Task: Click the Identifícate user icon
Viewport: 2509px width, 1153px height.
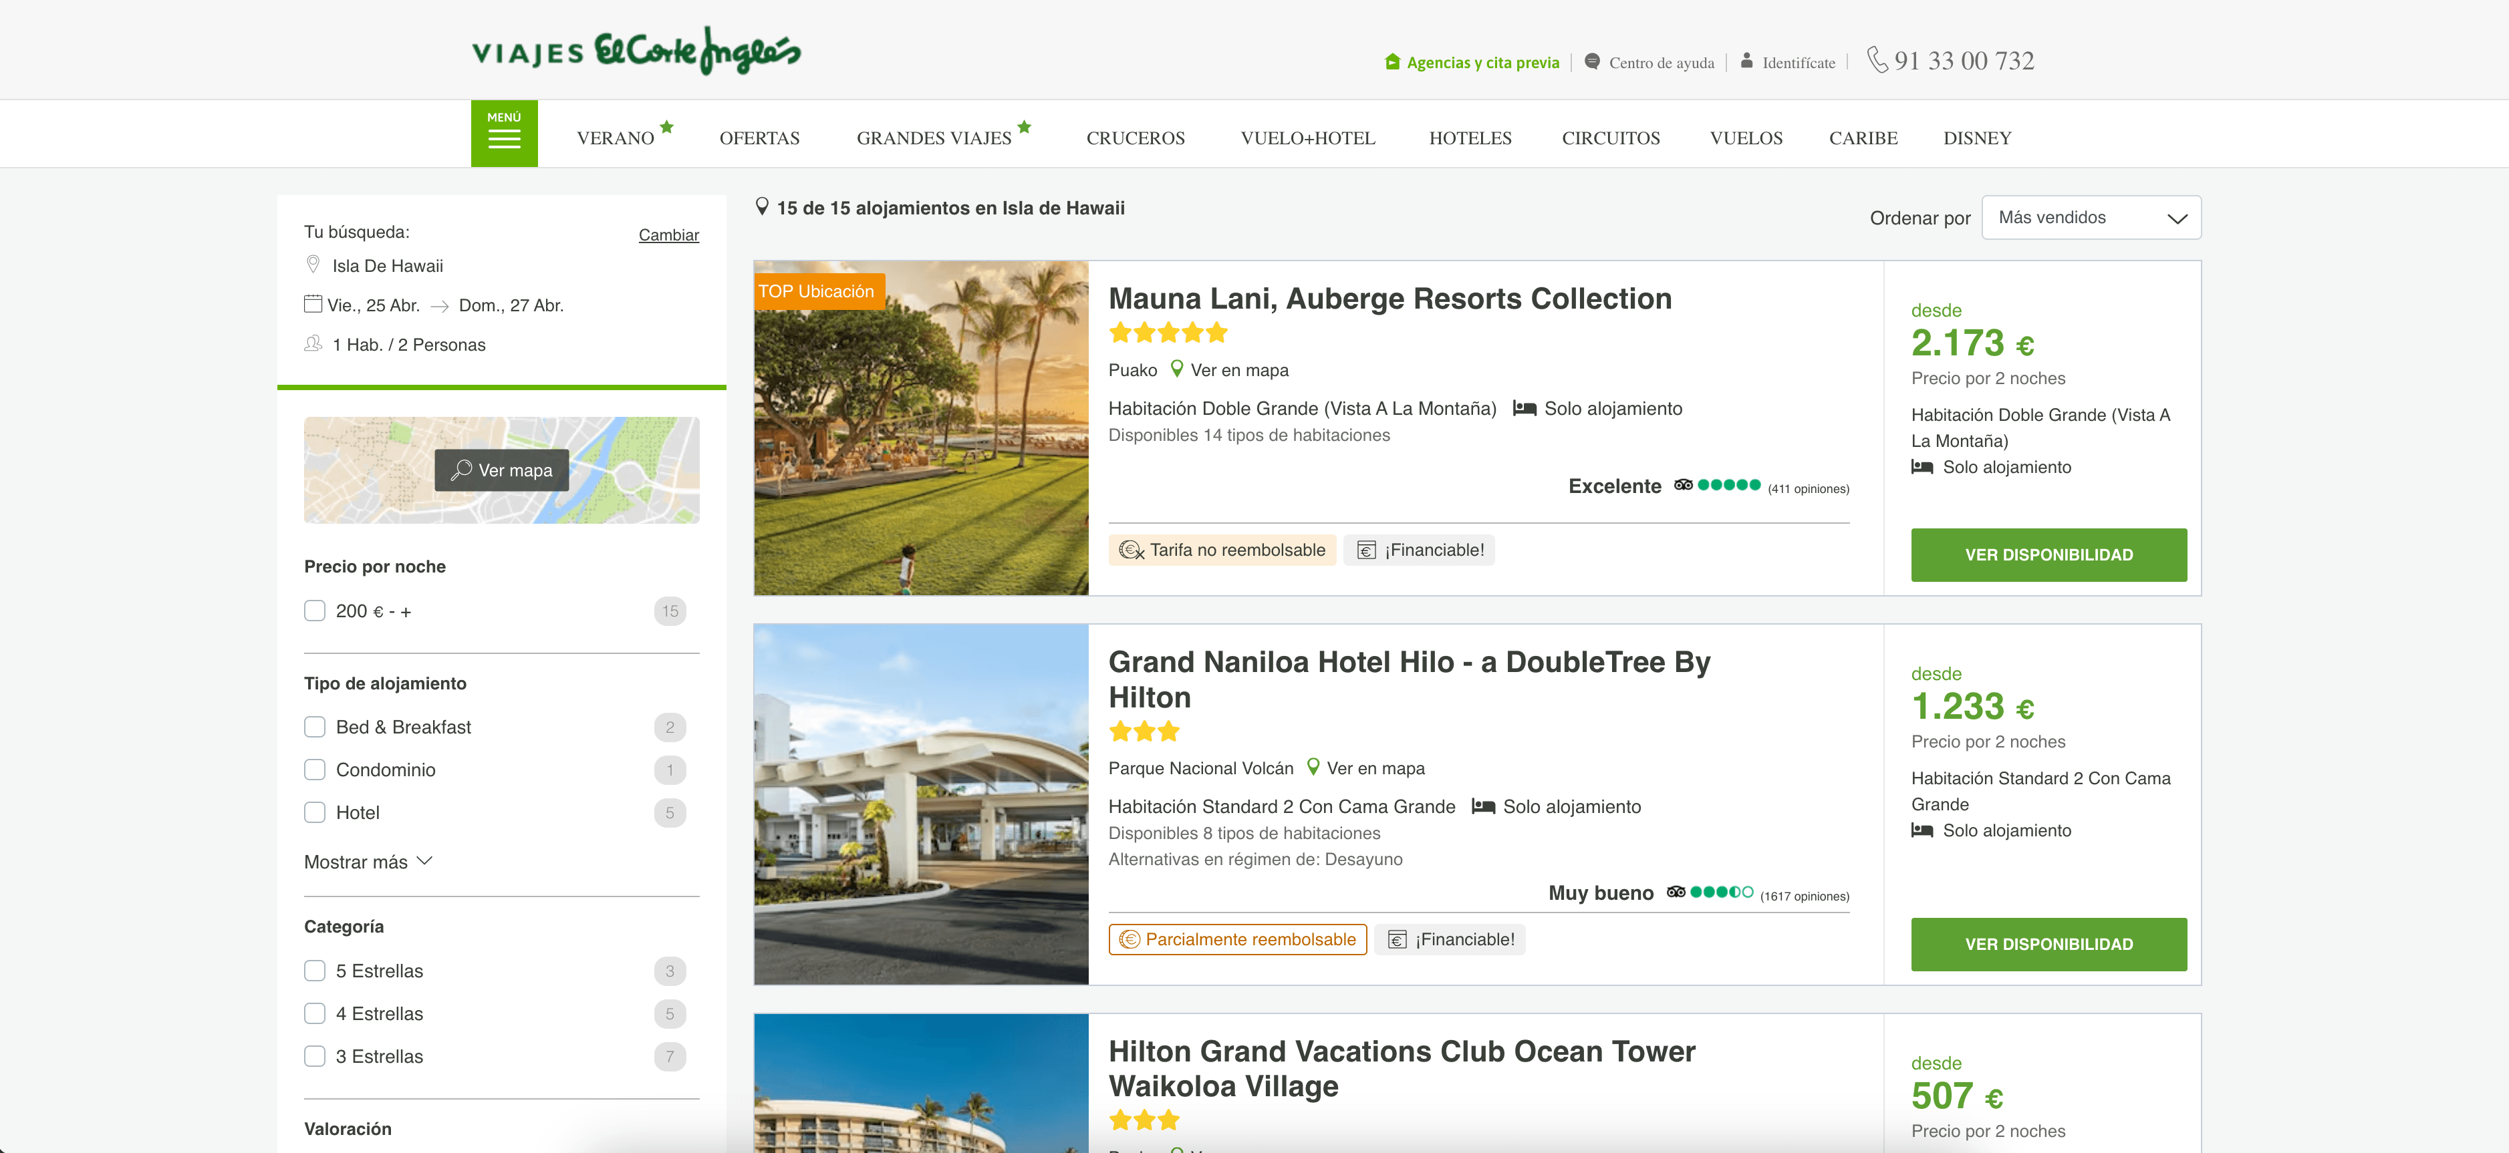Action: pos(1746,60)
